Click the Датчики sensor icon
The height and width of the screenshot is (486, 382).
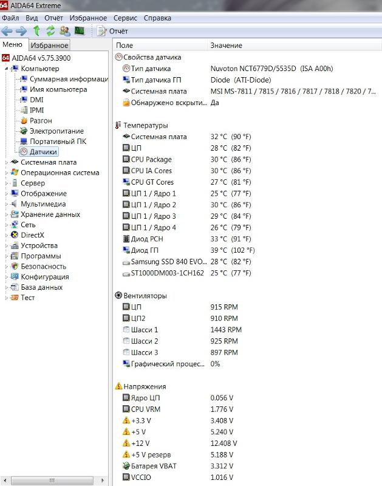24,152
